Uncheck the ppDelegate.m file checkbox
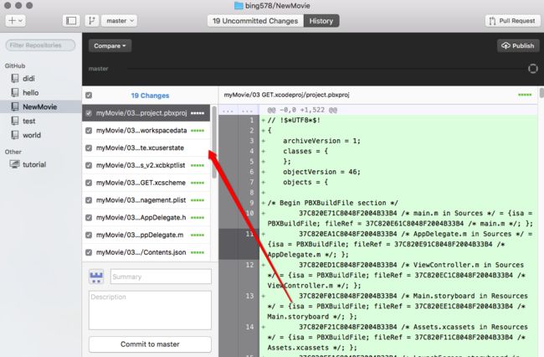The height and width of the screenshot is (357, 544). click(x=89, y=235)
